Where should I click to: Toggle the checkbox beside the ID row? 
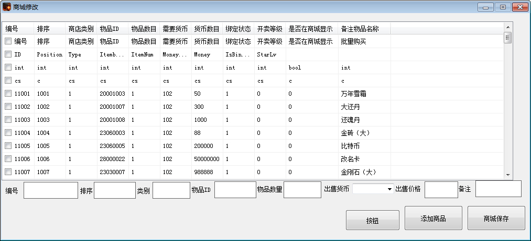pyautogui.click(x=8, y=54)
